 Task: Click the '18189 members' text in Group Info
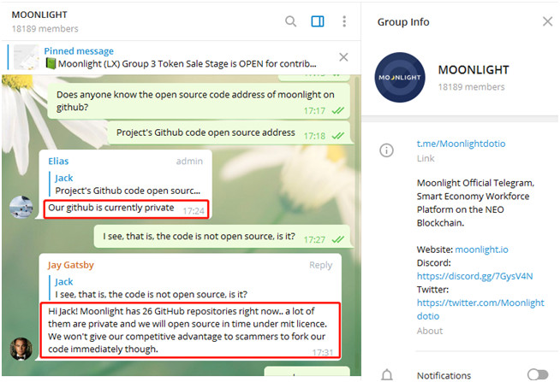[472, 87]
